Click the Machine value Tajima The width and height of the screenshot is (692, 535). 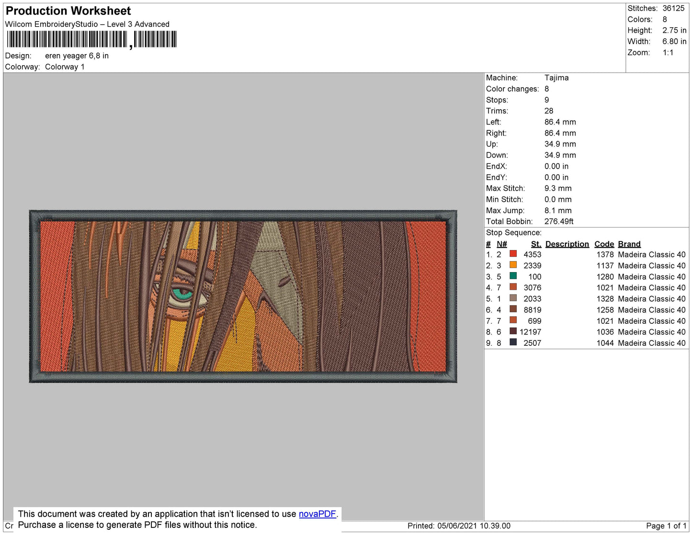coord(556,78)
